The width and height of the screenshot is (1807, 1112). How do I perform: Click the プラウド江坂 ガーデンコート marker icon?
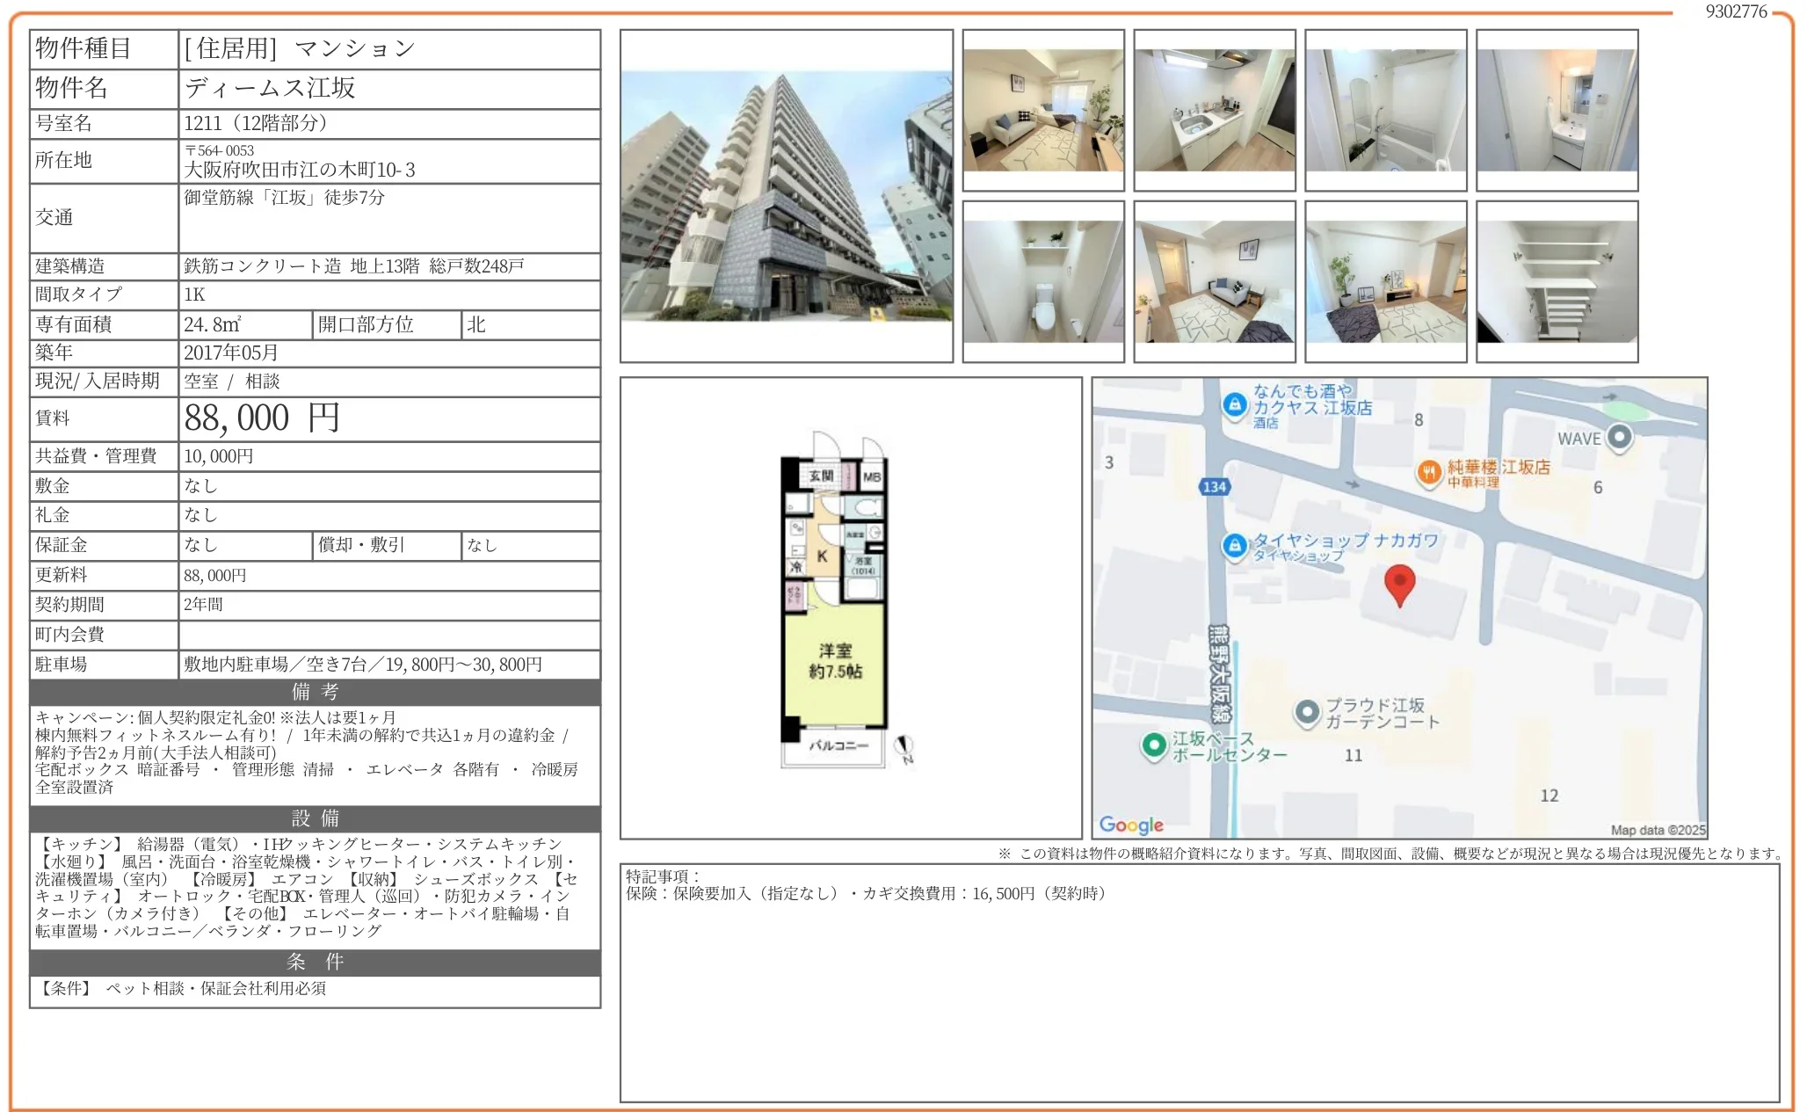point(1307,712)
